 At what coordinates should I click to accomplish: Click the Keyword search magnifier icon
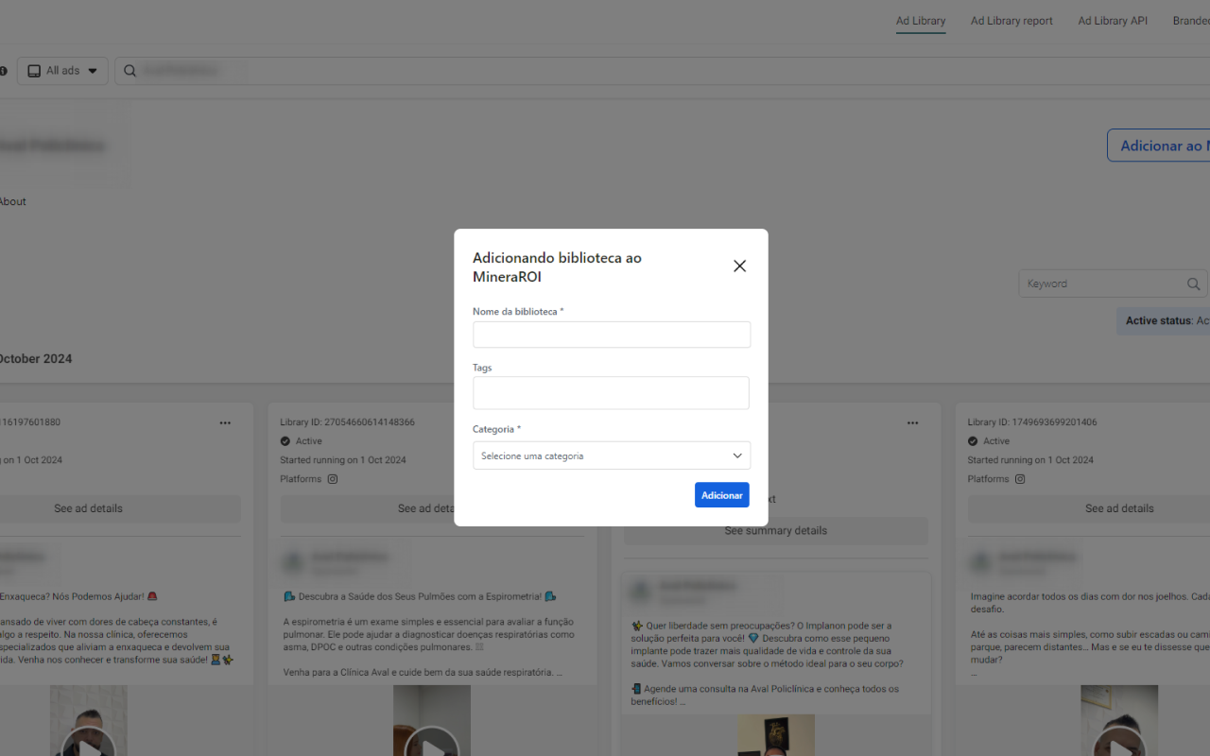point(1194,283)
